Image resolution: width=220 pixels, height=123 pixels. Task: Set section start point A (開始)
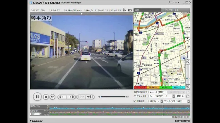click(158, 92)
